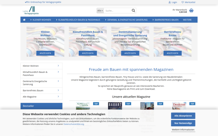The height and width of the screenshot is (136, 218).
Task: Click Ihr Onlineshop für Verlagsprojekte text
Action: (x=44, y=2)
